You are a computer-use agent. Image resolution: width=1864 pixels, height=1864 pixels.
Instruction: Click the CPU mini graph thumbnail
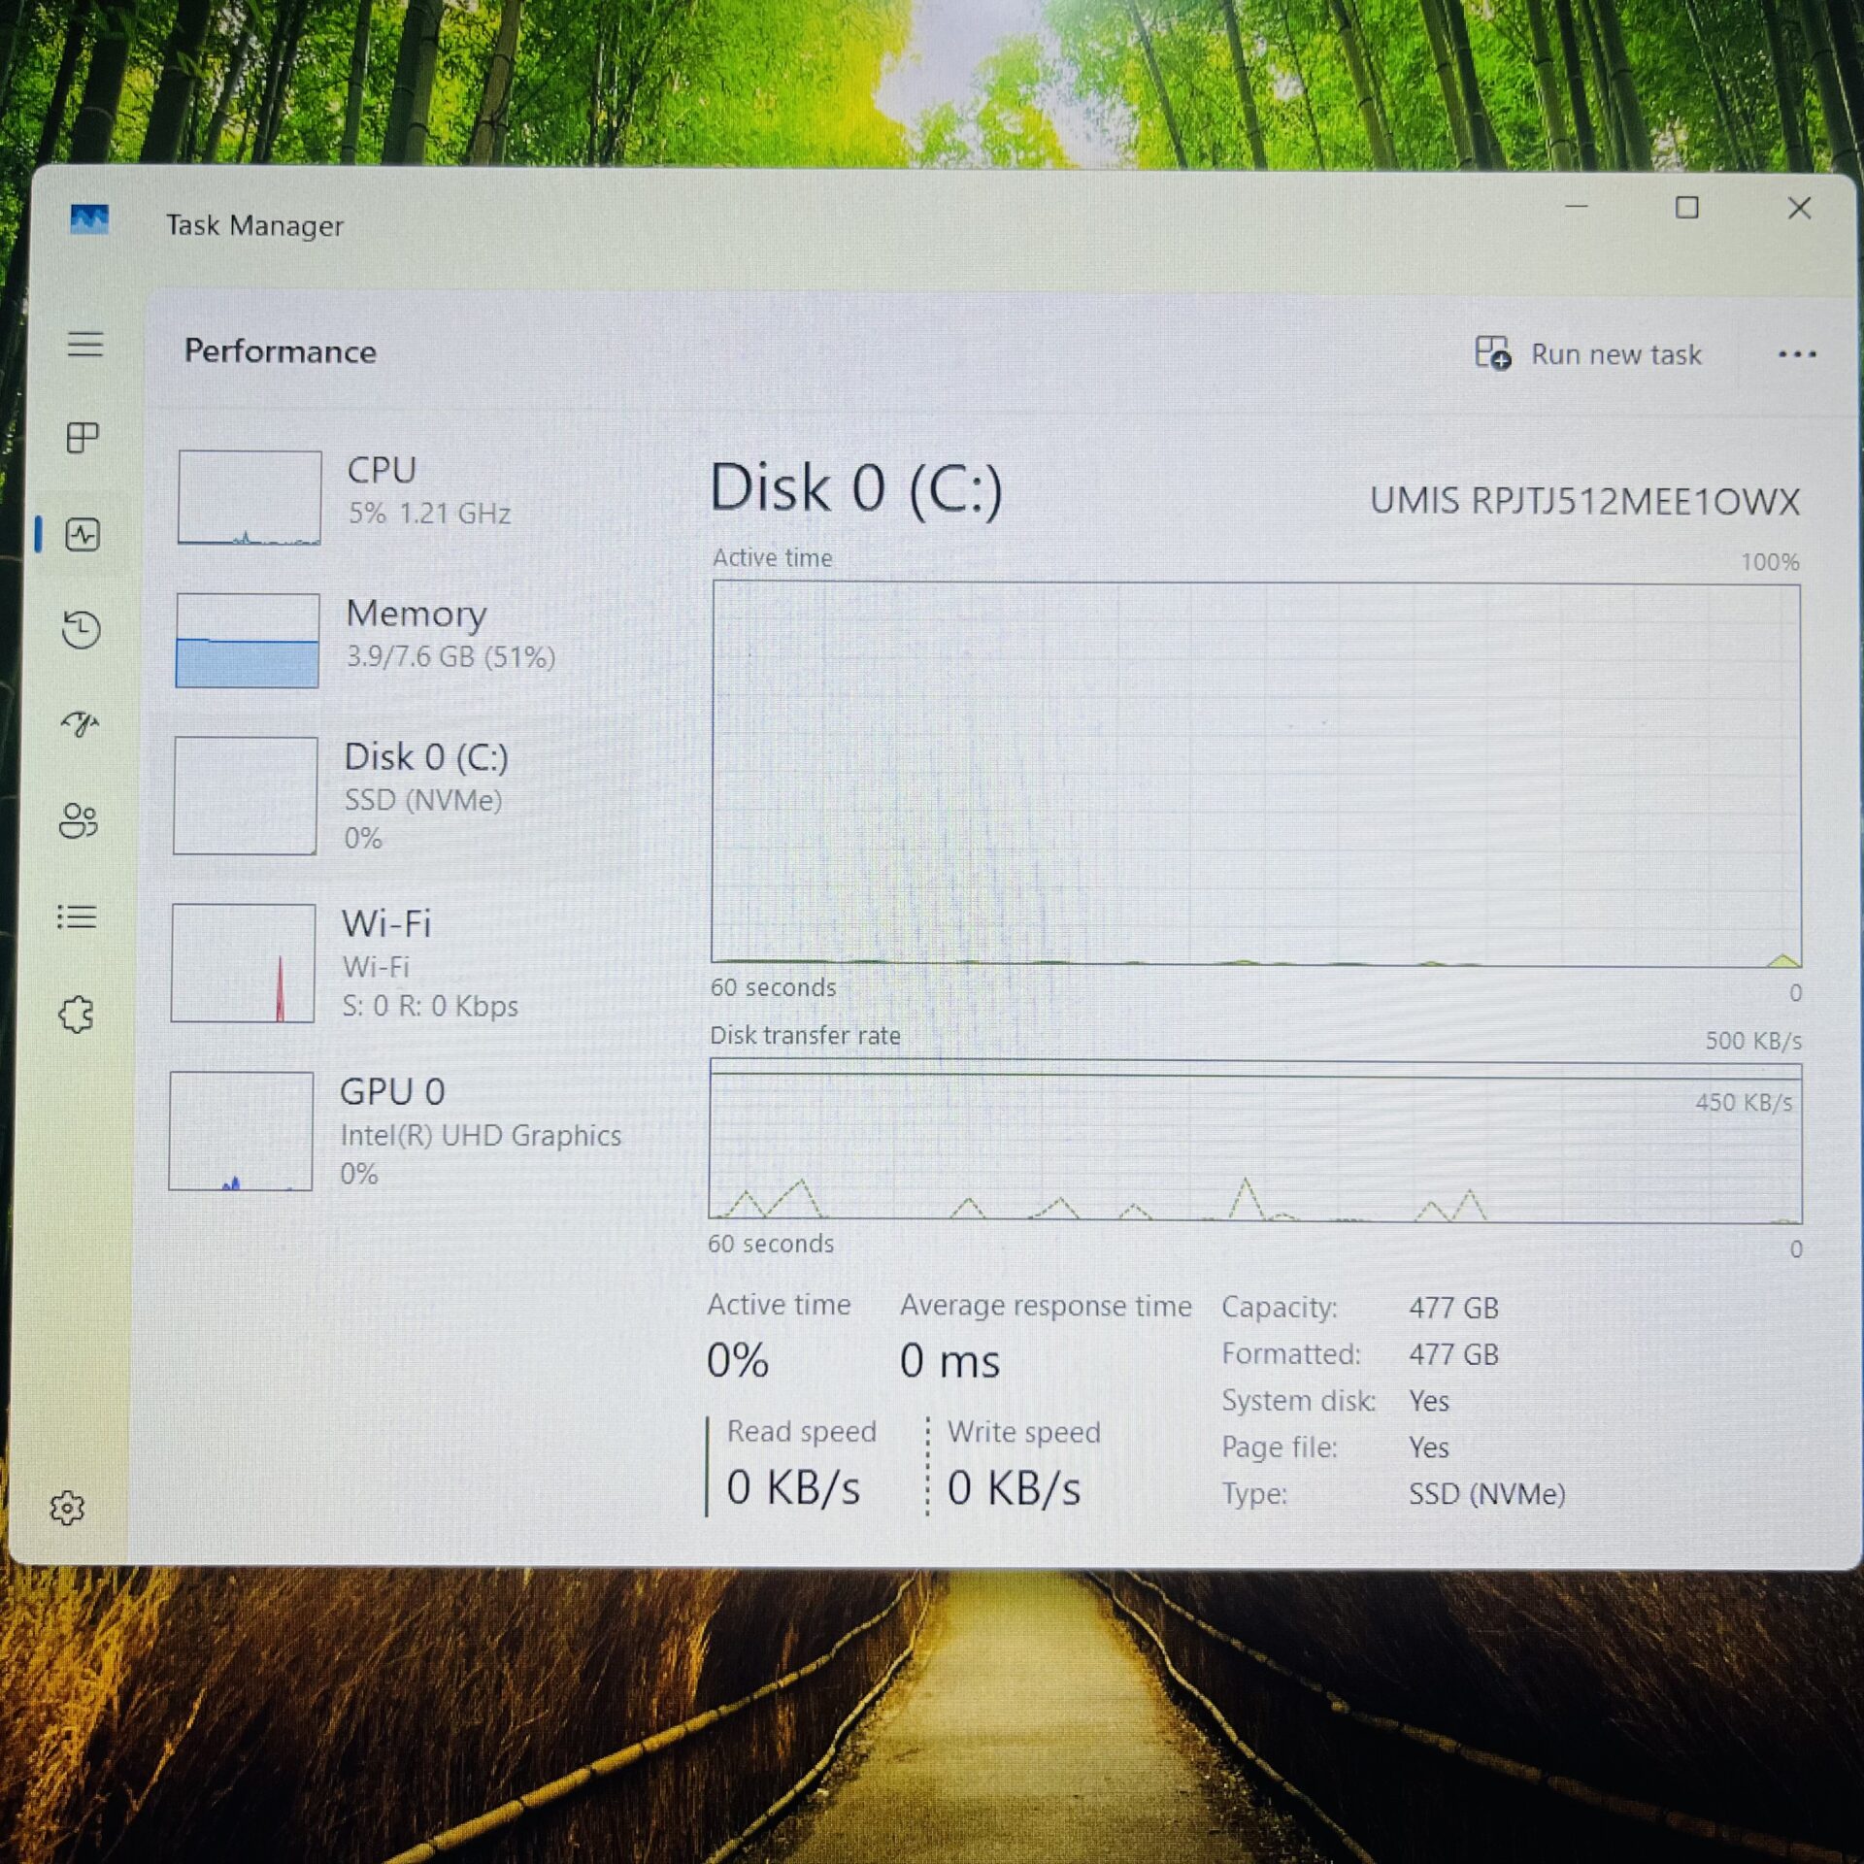tap(250, 497)
